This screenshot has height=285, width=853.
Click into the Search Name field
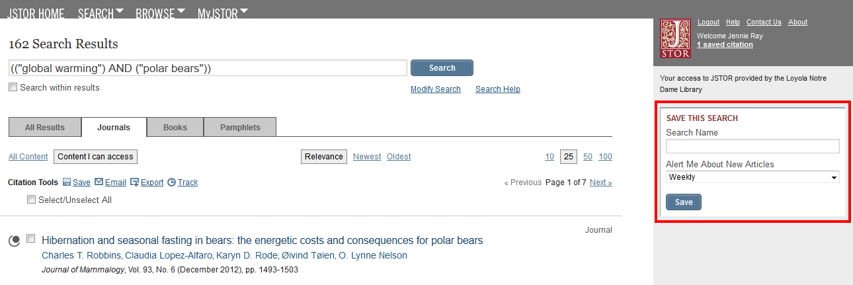coord(752,146)
